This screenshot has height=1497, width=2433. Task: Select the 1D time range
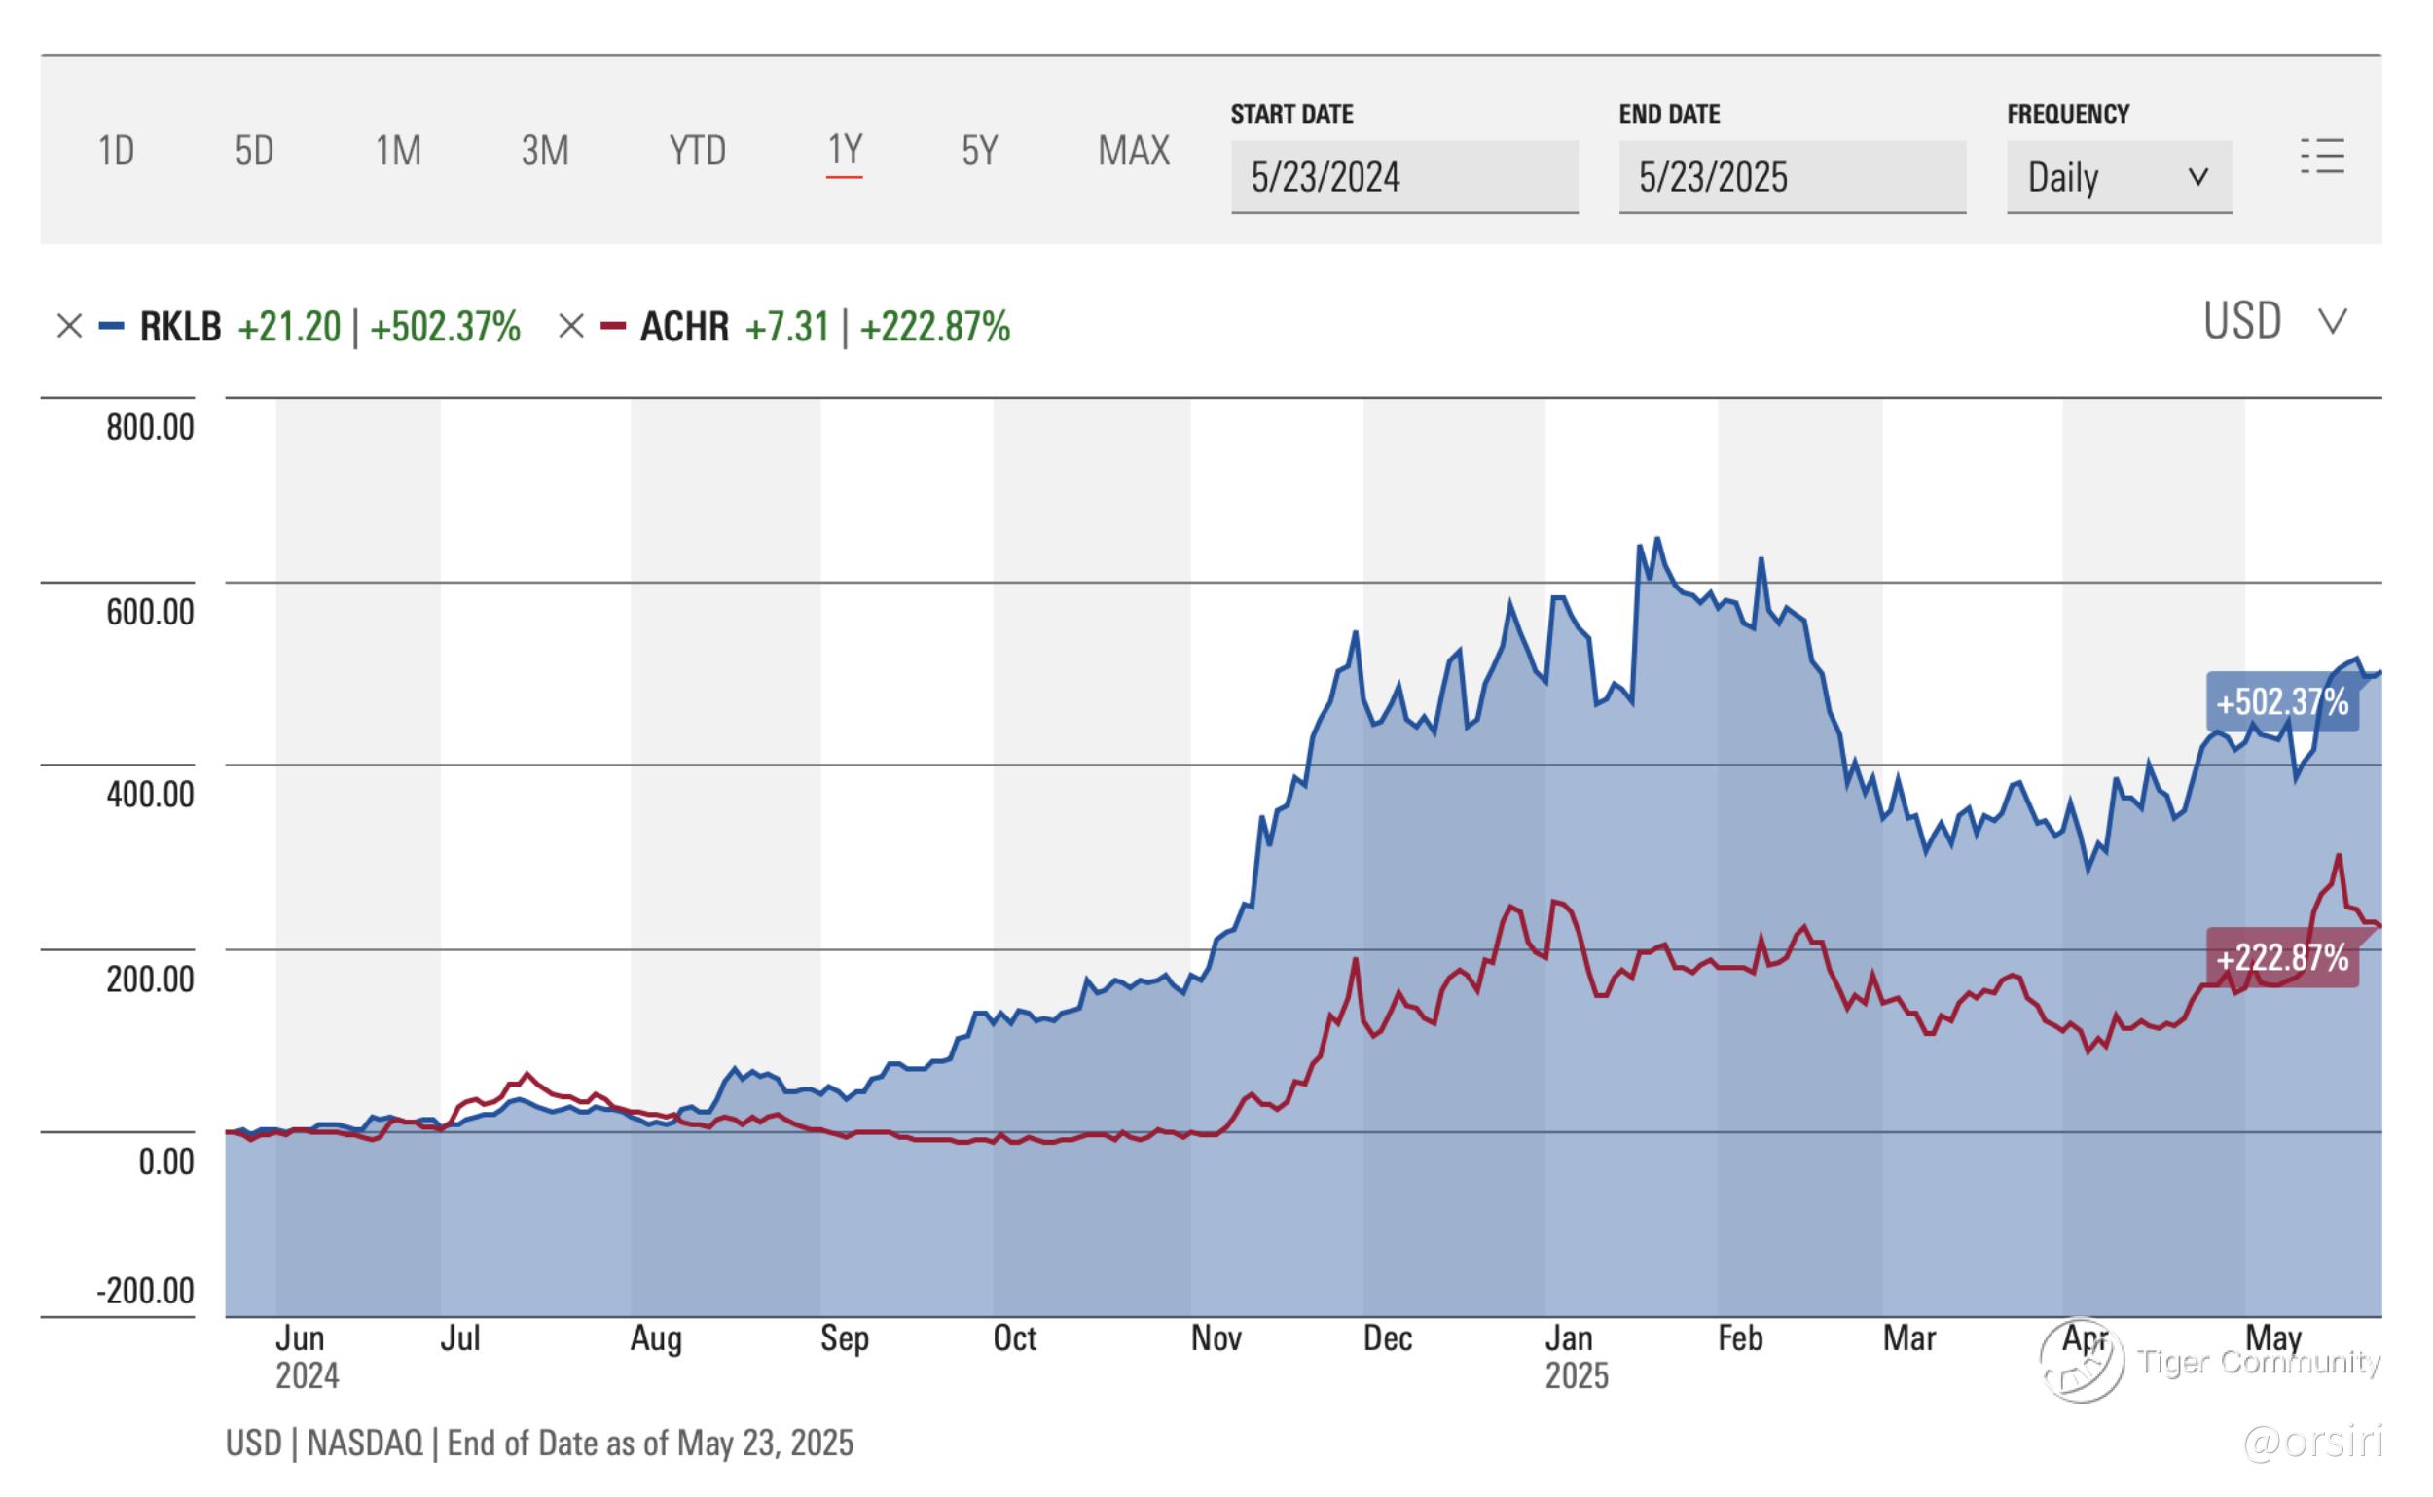[116, 152]
